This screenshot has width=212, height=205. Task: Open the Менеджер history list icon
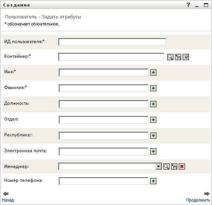pos(174,166)
